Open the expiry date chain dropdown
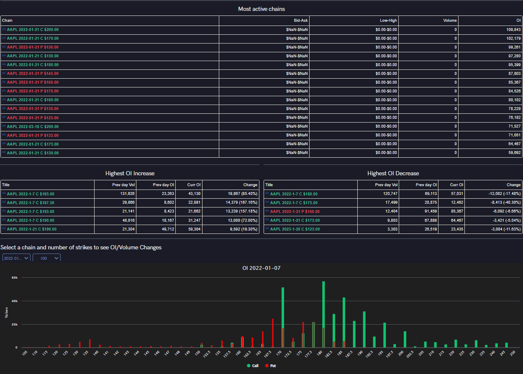 coord(16,258)
